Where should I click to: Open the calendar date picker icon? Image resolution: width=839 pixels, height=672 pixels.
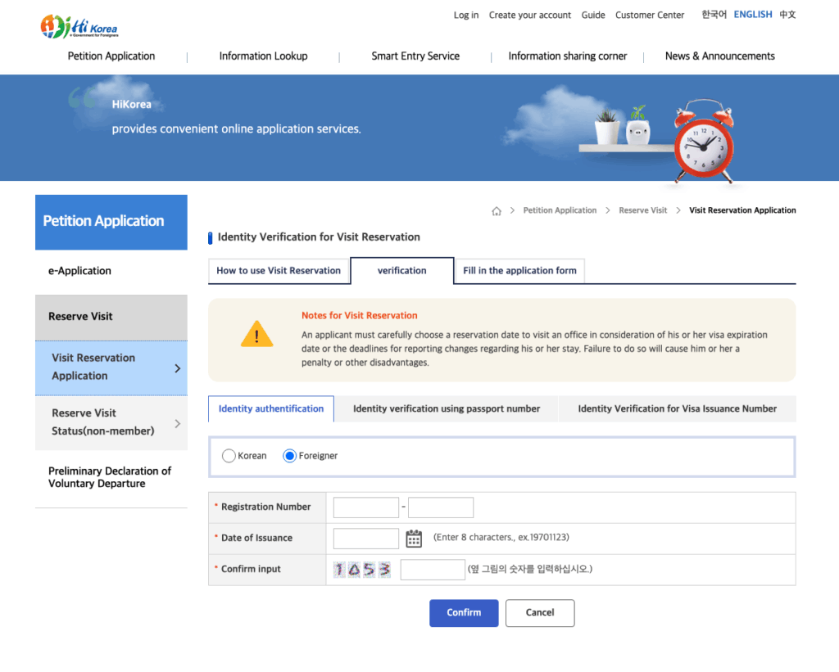pyautogui.click(x=414, y=538)
